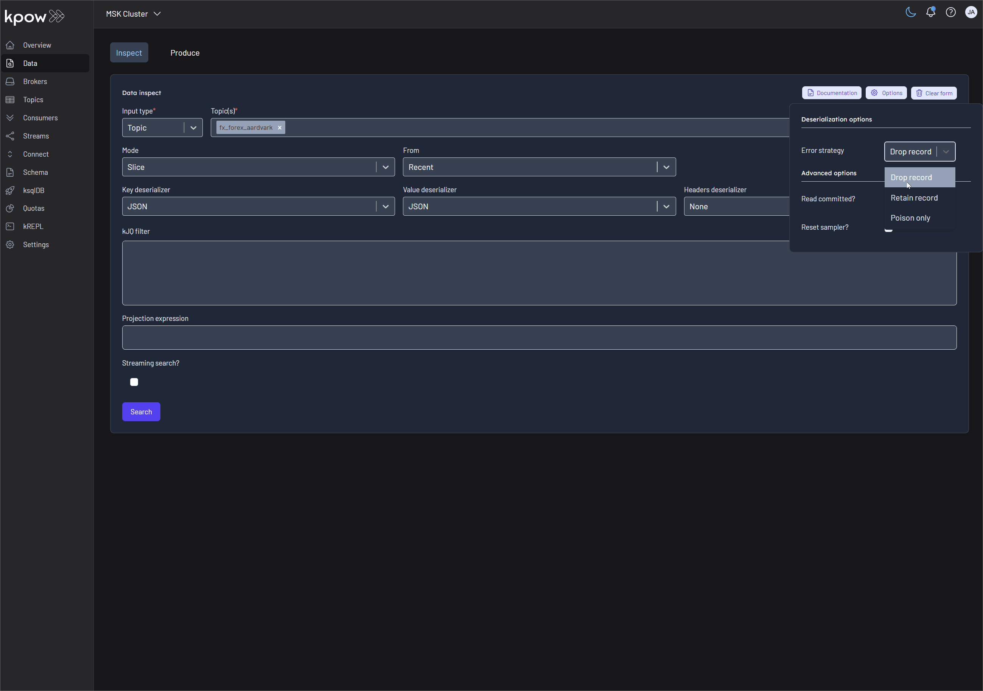Open the Consumers view
Screen dimensions: 983x691
tap(10, 118)
